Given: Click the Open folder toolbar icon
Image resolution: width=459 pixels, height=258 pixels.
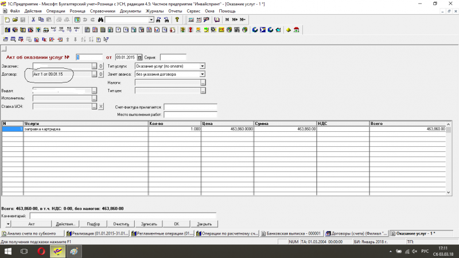Looking at the screenshot, I should pyautogui.click(x=15, y=19).
